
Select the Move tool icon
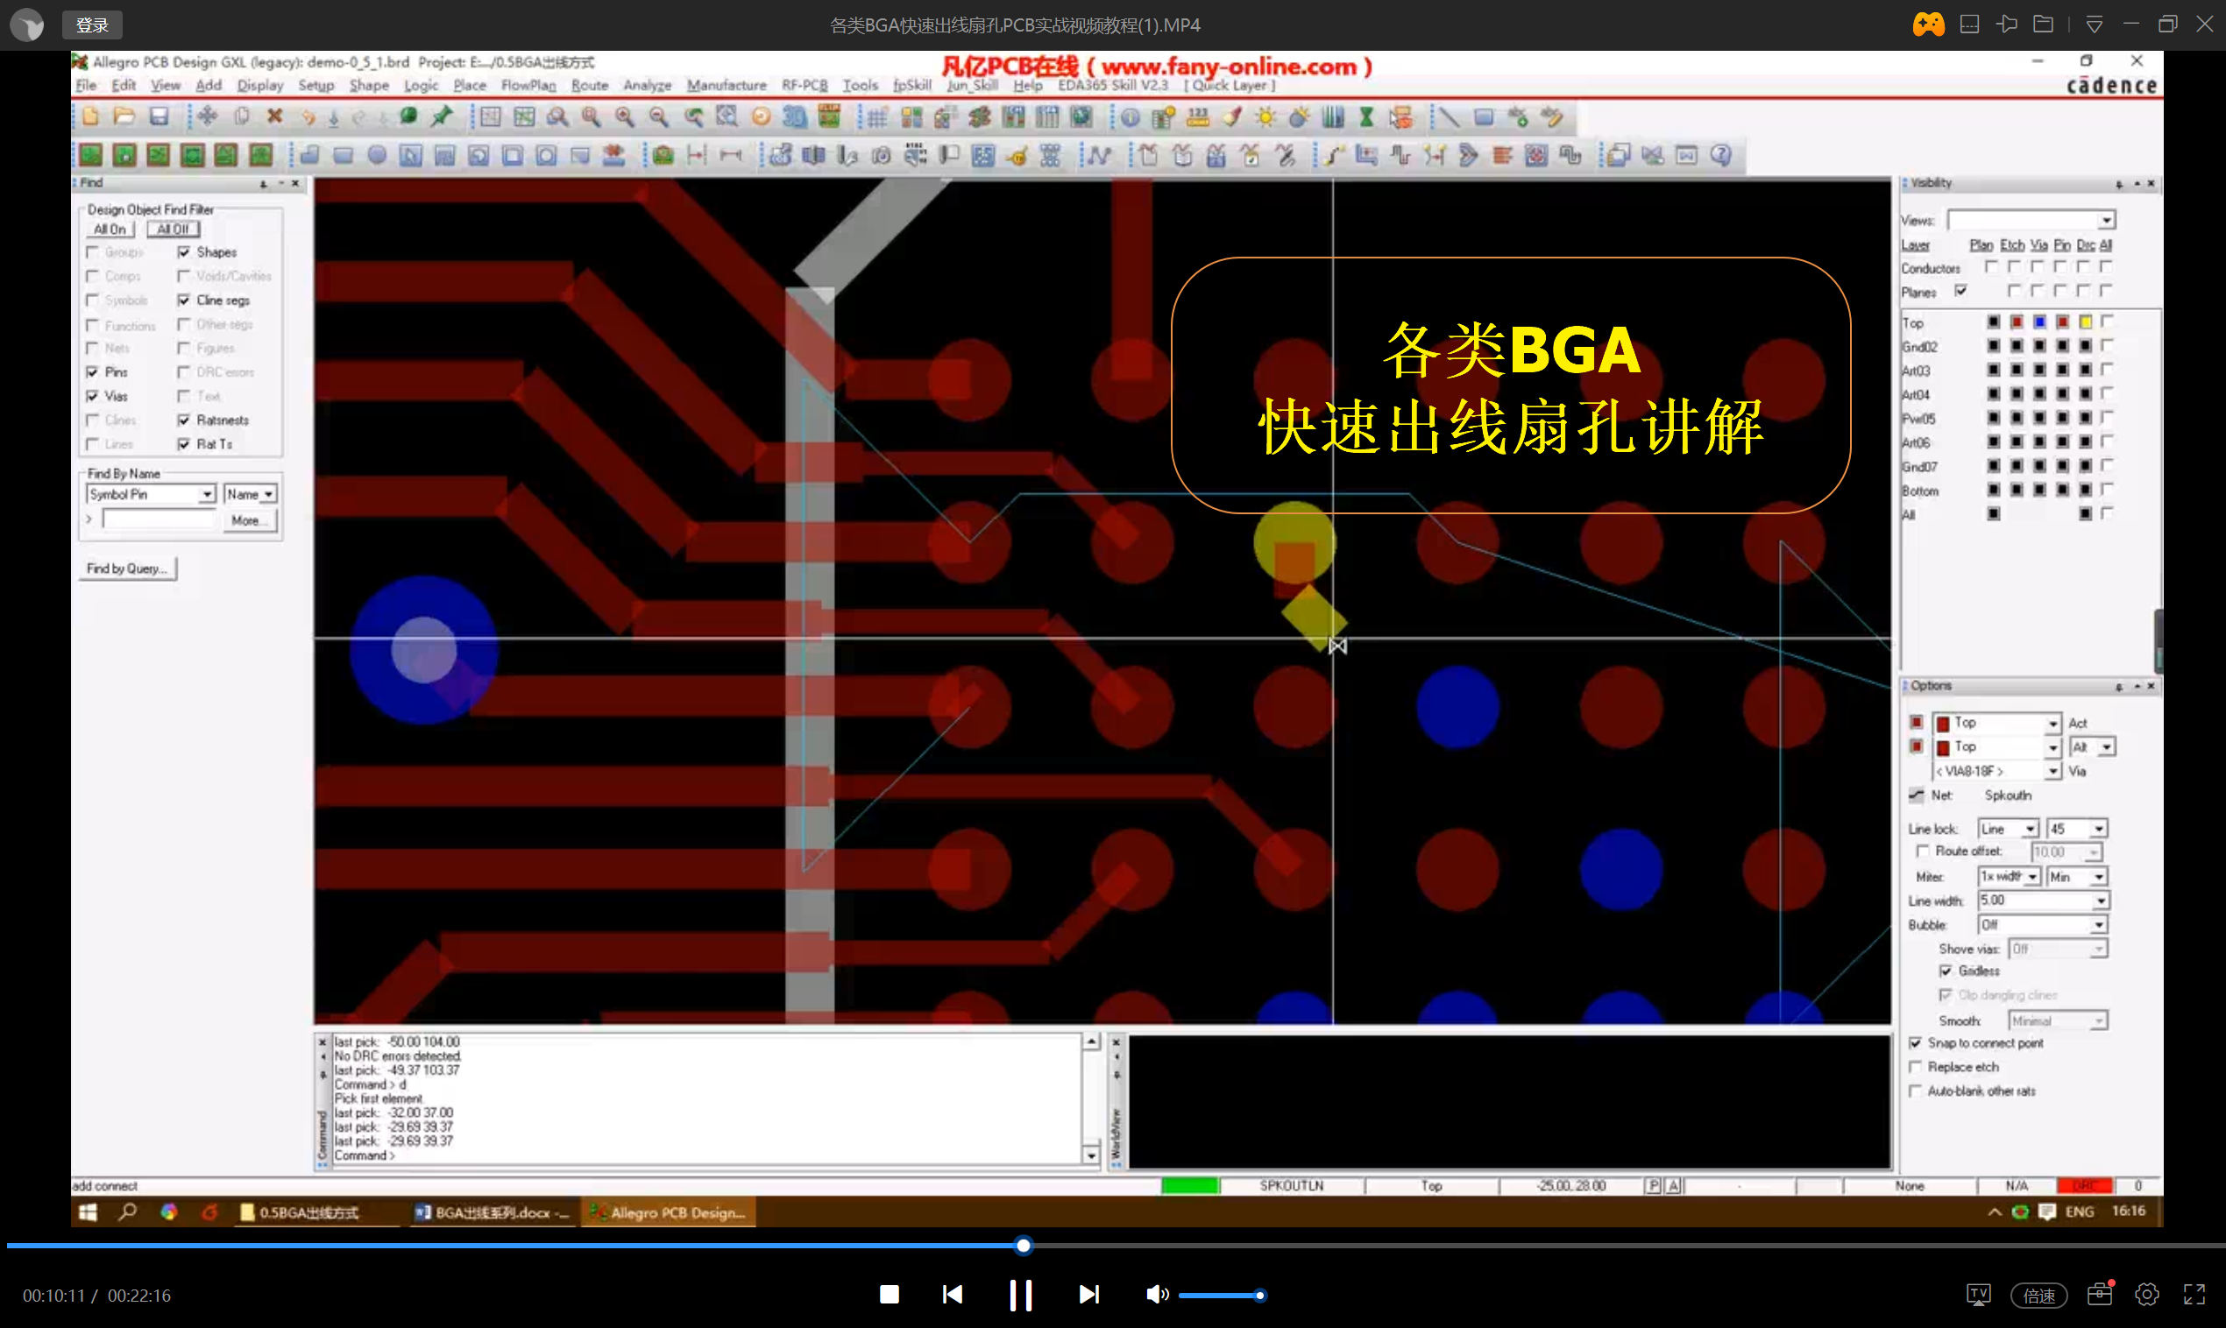coord(208,117)
